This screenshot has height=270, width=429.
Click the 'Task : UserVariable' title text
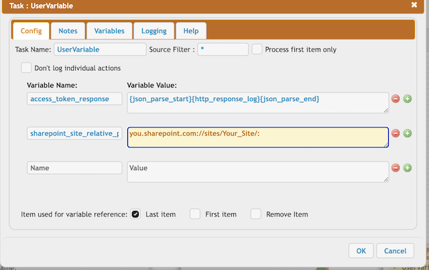pyautogui.click(x=41, y=6)
